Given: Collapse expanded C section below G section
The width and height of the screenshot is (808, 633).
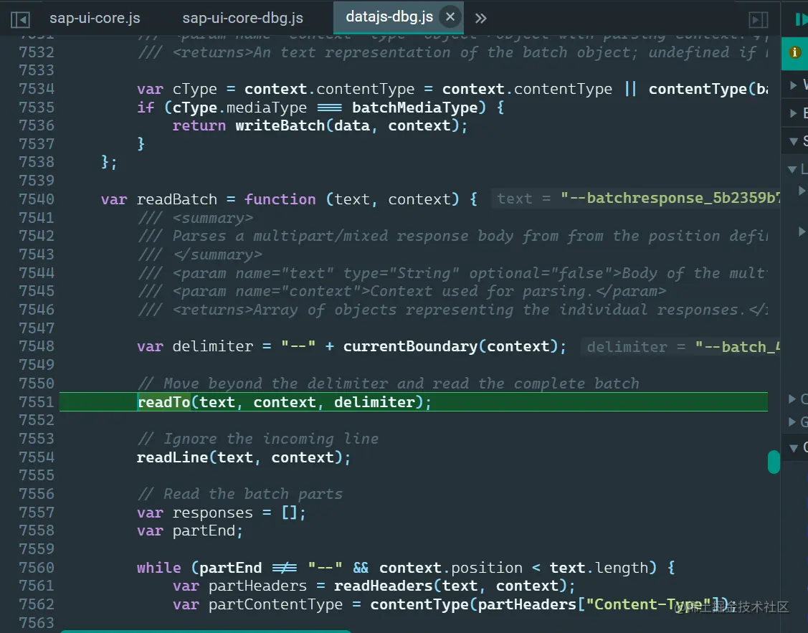Looking at the screenshot, I should (794, 447).
